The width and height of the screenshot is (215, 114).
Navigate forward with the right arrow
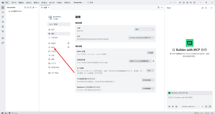[x=175, y=2]
